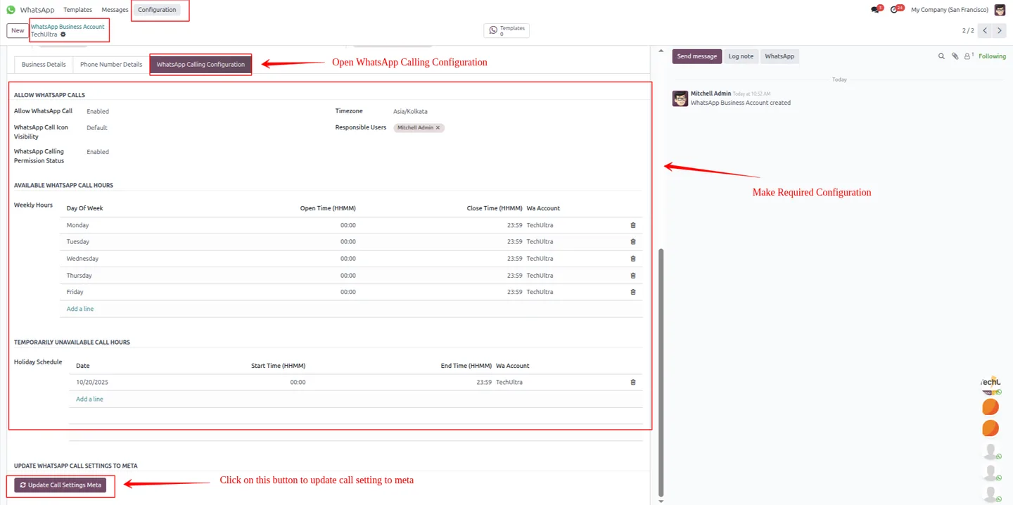Click the WhatsApp app logo icon

click(11, 10)
